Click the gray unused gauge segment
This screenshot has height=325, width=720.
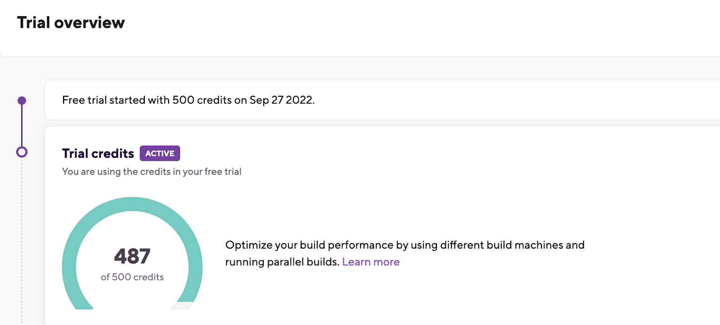coord(183,306)
